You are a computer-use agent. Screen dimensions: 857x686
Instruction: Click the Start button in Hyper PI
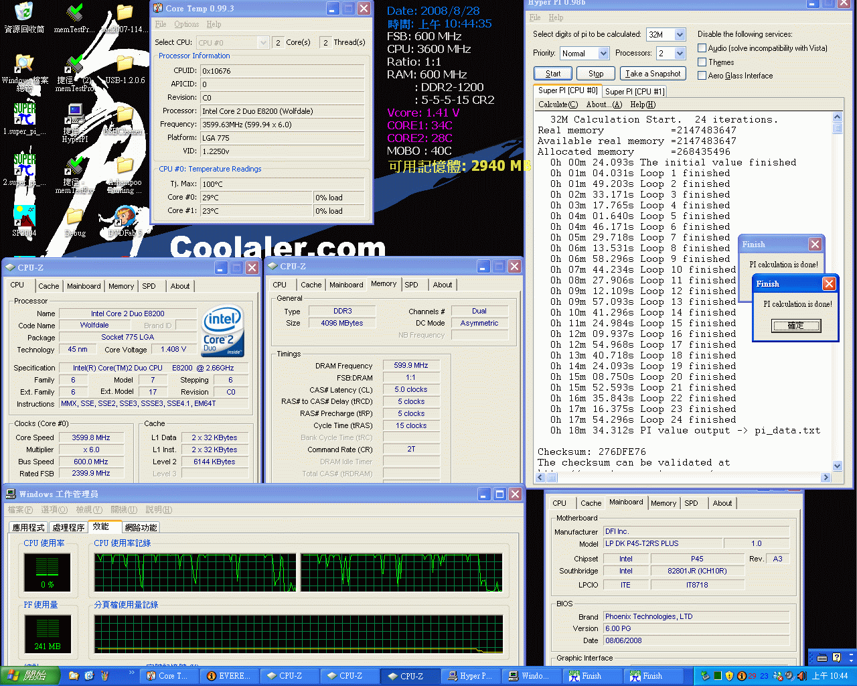coord(553,74)
